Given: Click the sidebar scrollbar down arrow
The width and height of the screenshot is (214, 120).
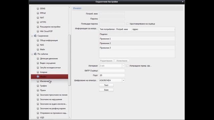Looking at the screenshot, I should click(70, 117).
